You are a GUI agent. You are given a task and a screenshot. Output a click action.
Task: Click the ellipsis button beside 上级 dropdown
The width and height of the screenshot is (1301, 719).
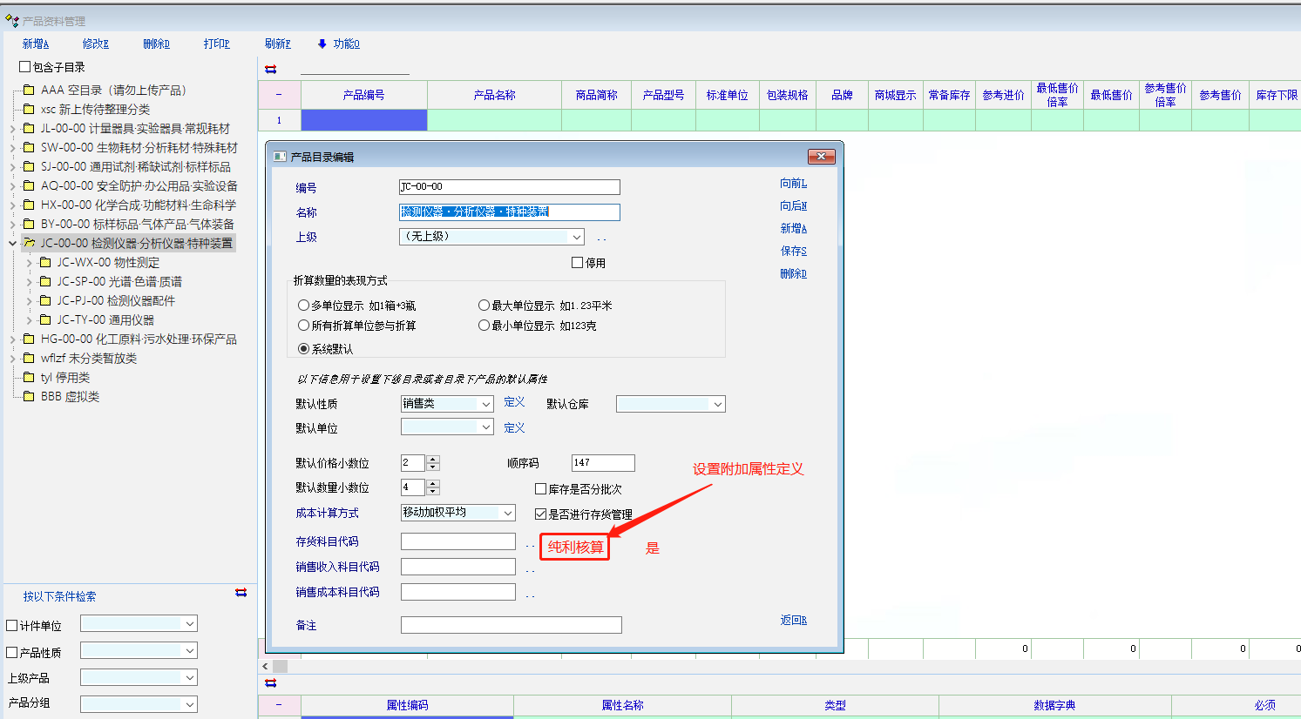pyautogui.click(x=601, y=238)
